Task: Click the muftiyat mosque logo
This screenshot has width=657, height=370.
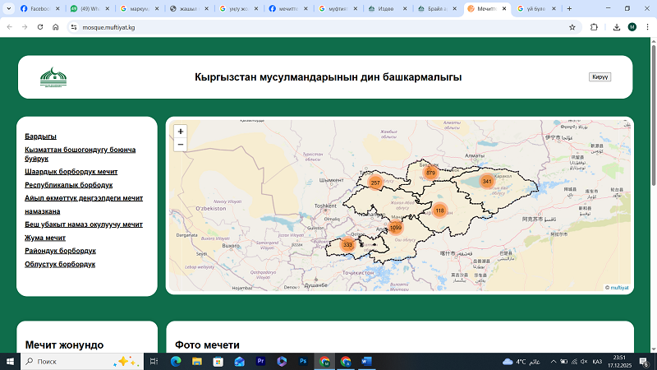Action: click(53, 77)
